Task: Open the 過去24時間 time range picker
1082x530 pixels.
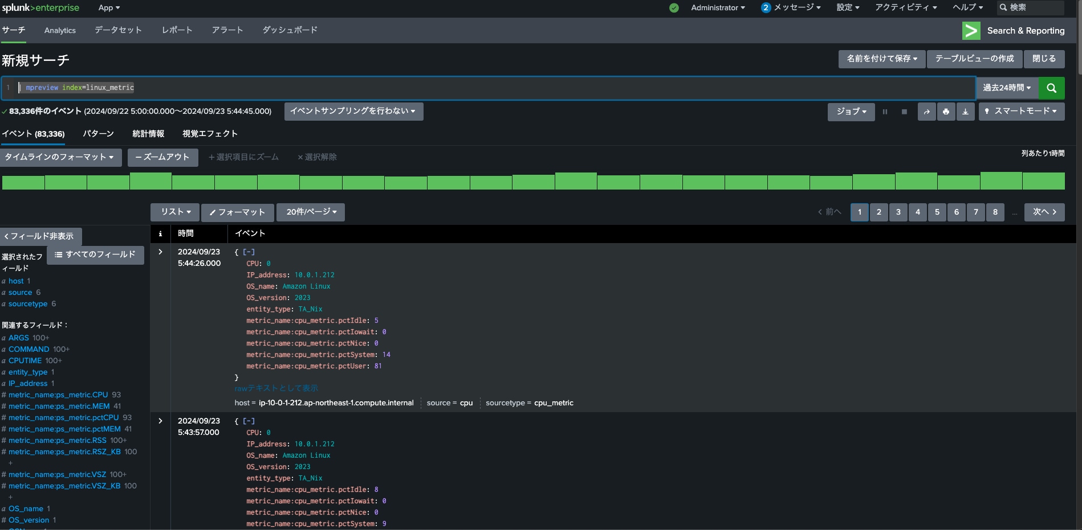Action: pyautogui.click(x=1007, y=88)
